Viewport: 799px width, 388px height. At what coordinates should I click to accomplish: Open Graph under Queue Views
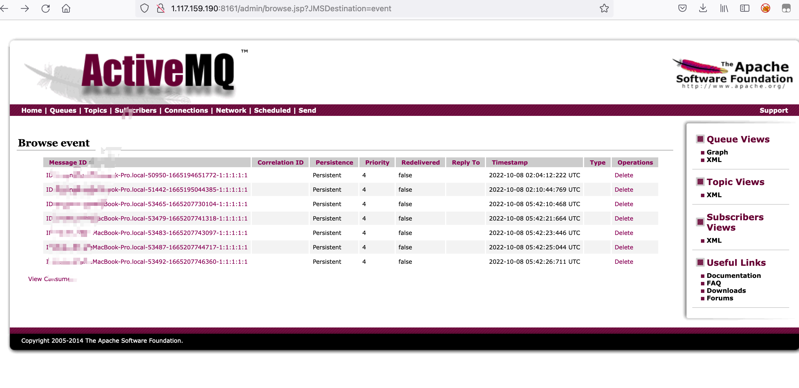coord(717,152)
